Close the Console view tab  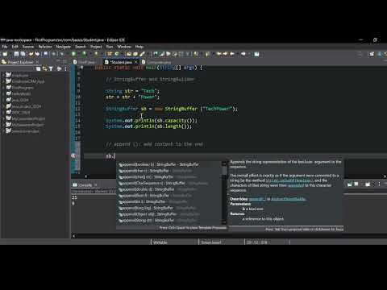tap(95, 185)
